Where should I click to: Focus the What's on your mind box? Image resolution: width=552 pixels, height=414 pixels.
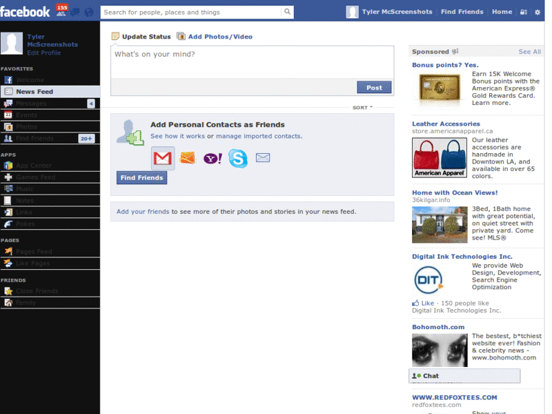click(x=252, y=62)
